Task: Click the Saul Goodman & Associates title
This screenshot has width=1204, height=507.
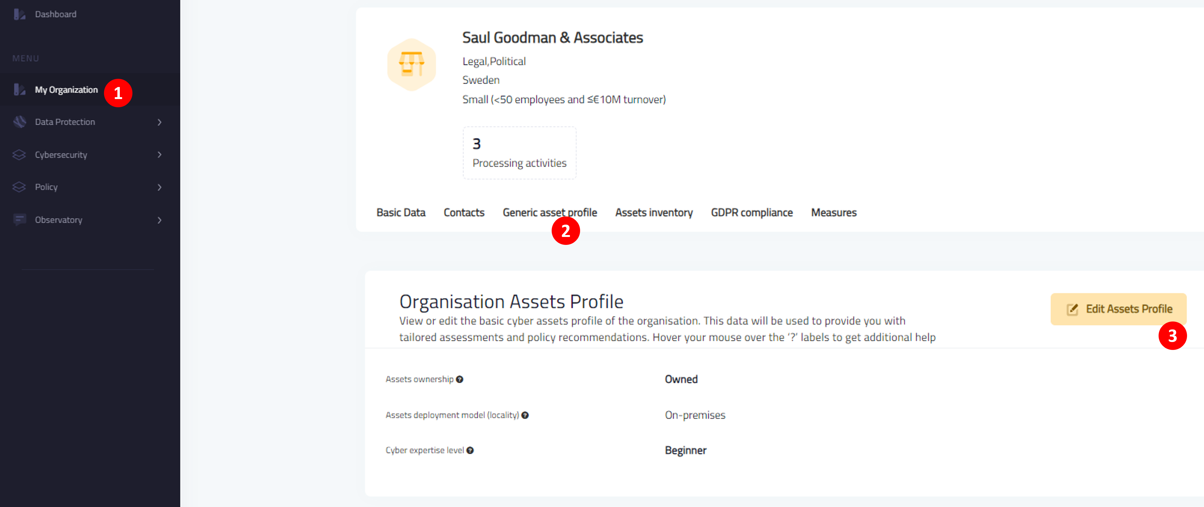Action: (552, 38)
